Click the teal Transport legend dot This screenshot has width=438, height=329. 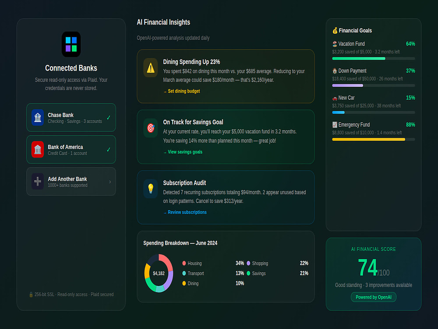184,273
